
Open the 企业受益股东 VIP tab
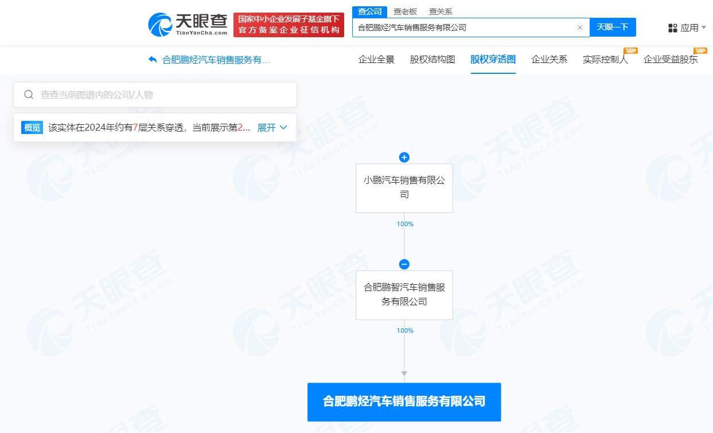(671, 60)
